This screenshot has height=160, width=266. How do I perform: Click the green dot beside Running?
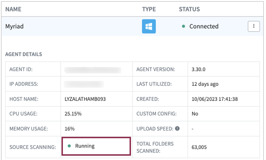coord(69,146)
